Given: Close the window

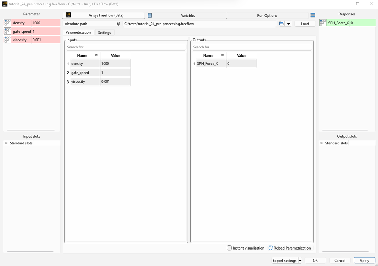Looking at the screenshot, I should 371,4.
